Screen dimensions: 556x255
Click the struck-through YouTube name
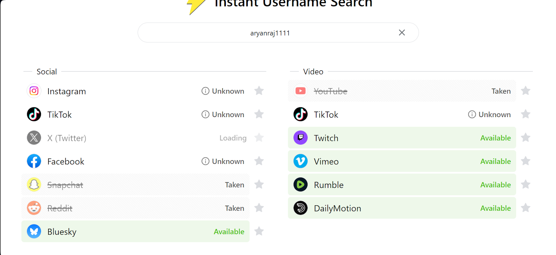click(330, 91)
